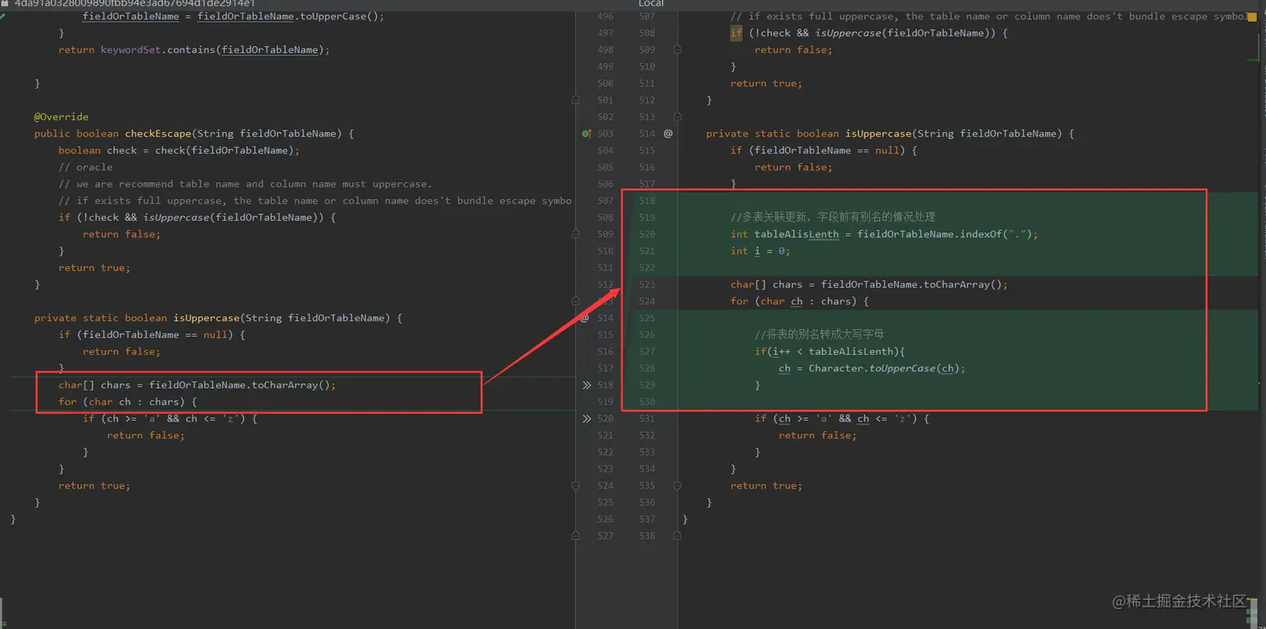The width and height of the screenshot is (1266, 629).
Task: Click Local pane's 'if (fieldOrTableName == null)' line
Action: point(824,151)
